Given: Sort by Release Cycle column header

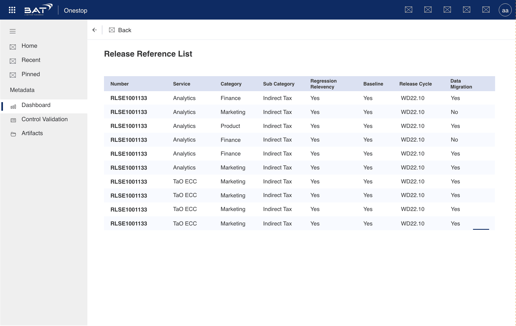Looking at the screenshot, I should tap(415, 84).
